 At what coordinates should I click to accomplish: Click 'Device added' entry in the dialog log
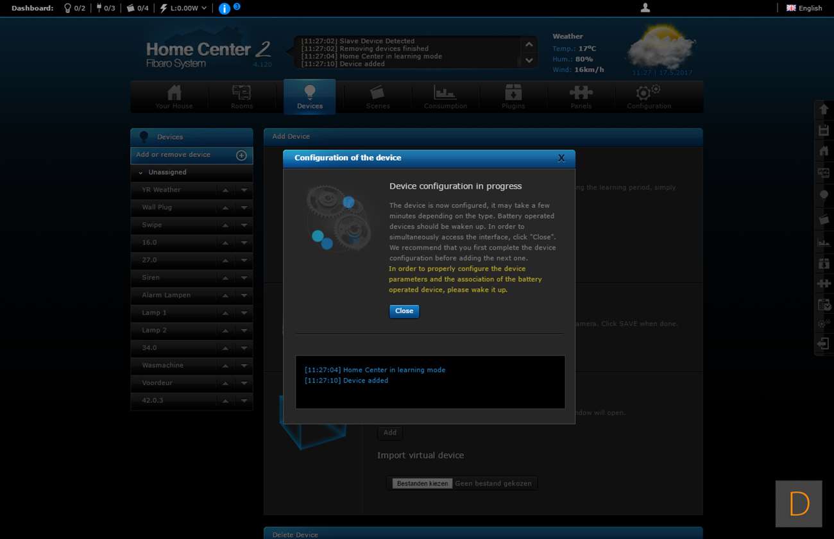tap(366, 381)
